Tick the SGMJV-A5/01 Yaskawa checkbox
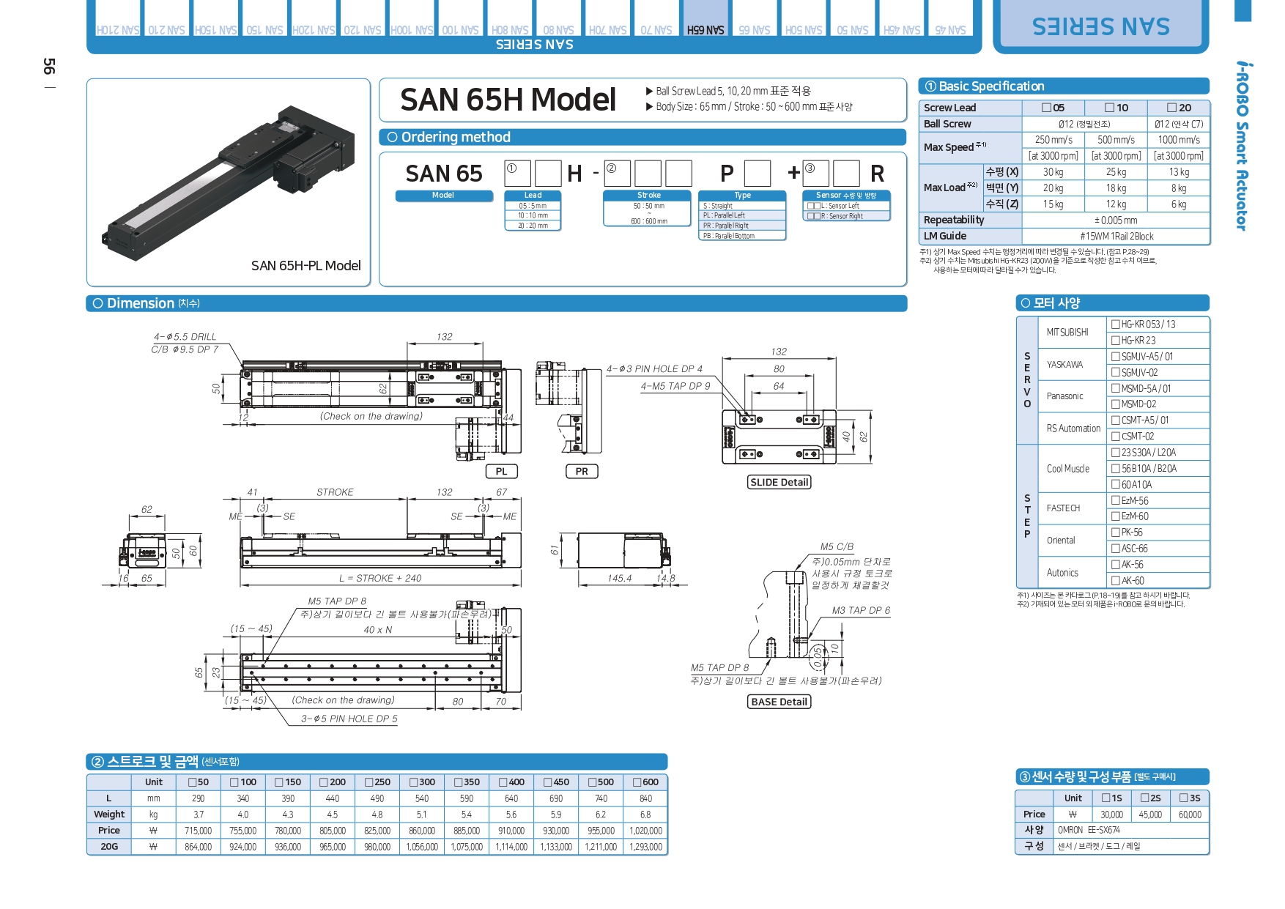The image size is (1285, 909). point(1115,356)
